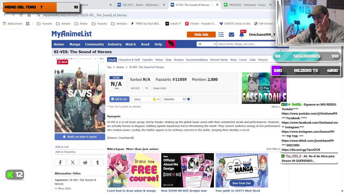Open the Brand new FREE course banner
This screenshot has height=193, width=344.
pos(133,170)
